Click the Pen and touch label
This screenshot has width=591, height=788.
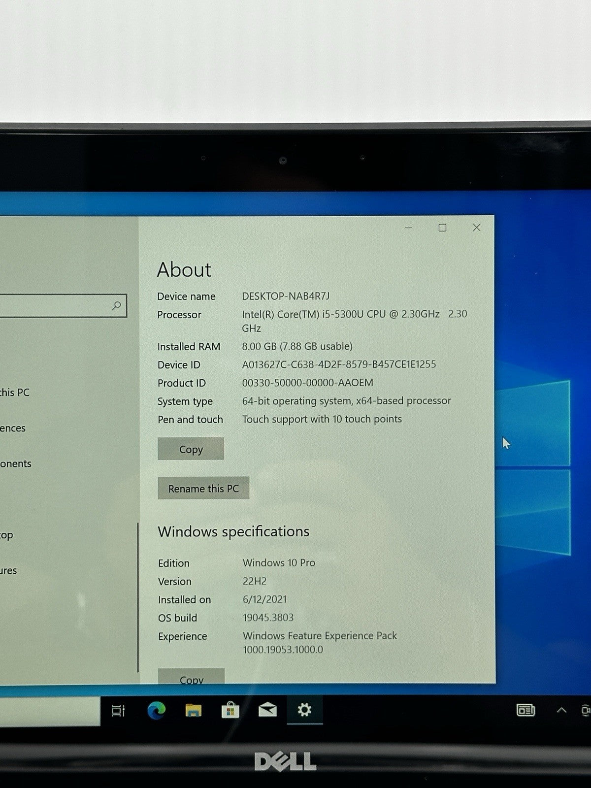point(190,420)
